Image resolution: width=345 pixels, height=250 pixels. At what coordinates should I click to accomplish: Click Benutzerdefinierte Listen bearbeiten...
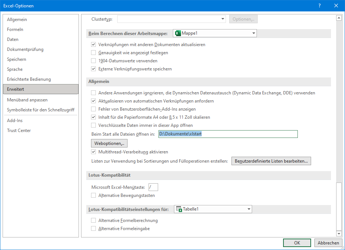[271, 161]
